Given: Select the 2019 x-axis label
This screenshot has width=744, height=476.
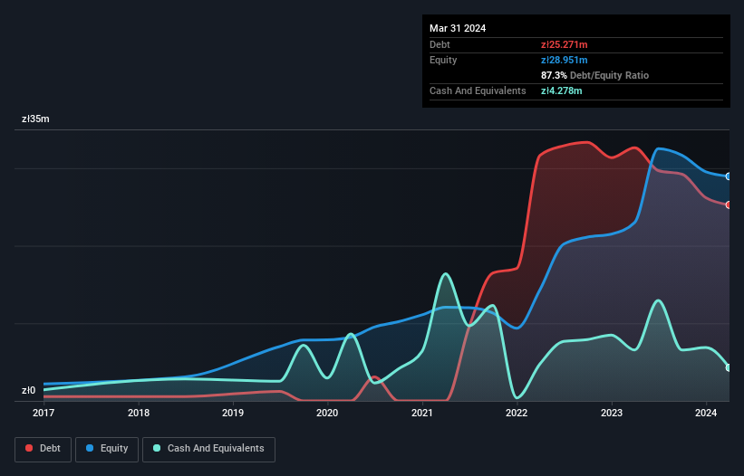Looking at the screenshot, I should click(233, 413).
